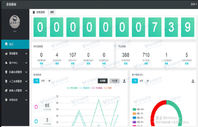The width and height of the screenshot is (198, 127).
Task: Switch to the 首页 tab next to 控制面板
Action: (52, 12)
